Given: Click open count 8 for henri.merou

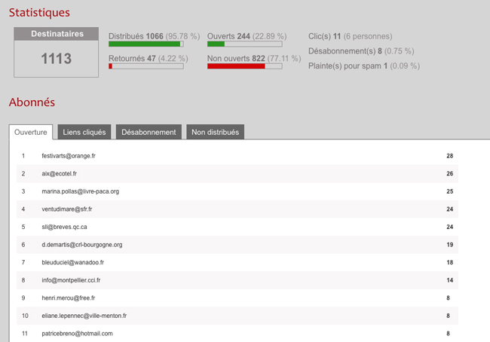Looking at the screenshot, I should pos(448,298).
